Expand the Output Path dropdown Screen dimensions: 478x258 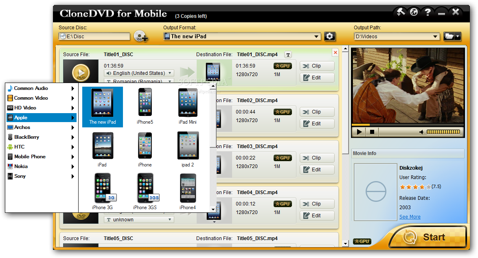coord(435,37)
